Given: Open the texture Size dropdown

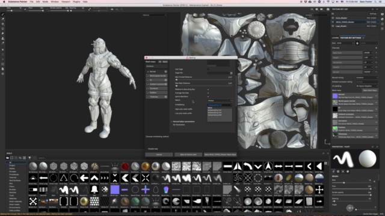Looking at the screenshot, I should 345,43.
